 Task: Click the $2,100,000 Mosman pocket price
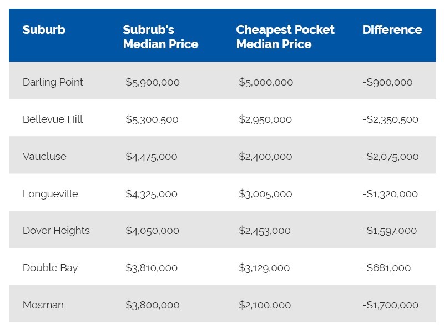265,305
